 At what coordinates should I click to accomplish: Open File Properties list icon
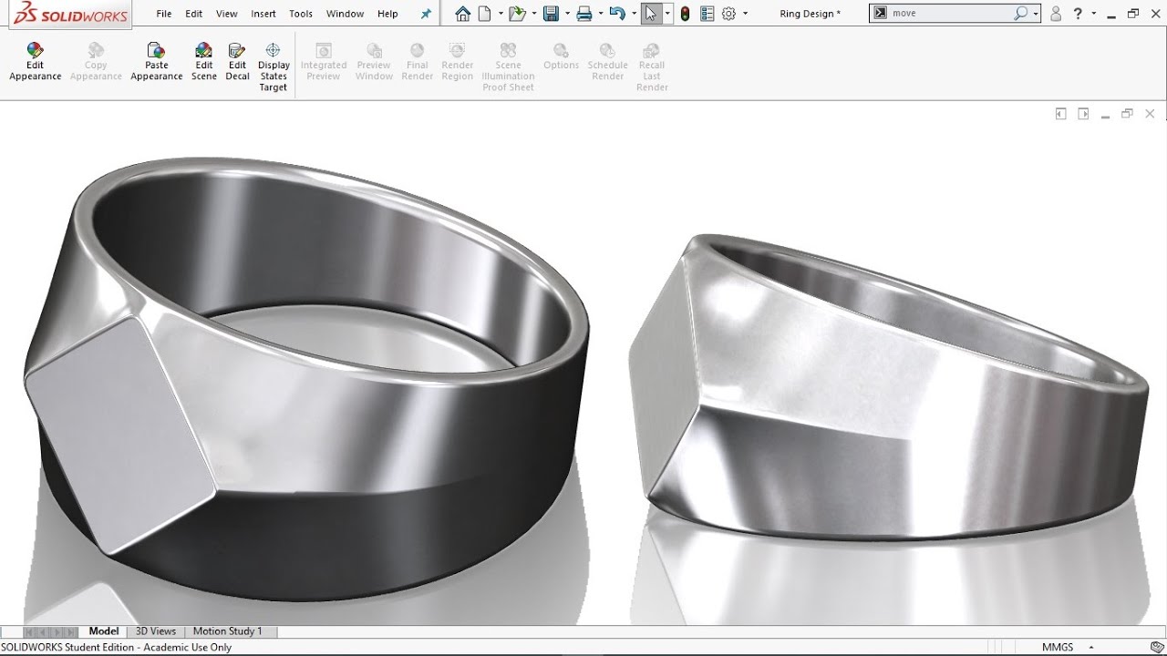click(708, 14)
